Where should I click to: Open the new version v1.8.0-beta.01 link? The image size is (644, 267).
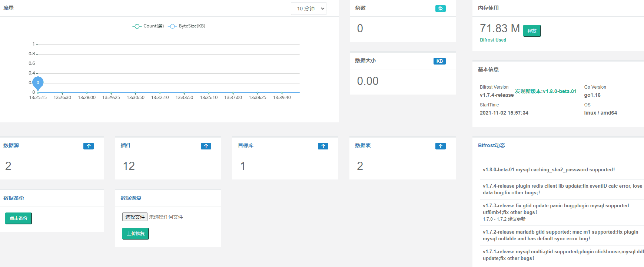click(545, 91)
